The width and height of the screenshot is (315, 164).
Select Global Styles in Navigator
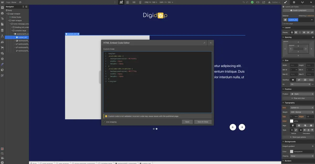click(x=16, y=17)
